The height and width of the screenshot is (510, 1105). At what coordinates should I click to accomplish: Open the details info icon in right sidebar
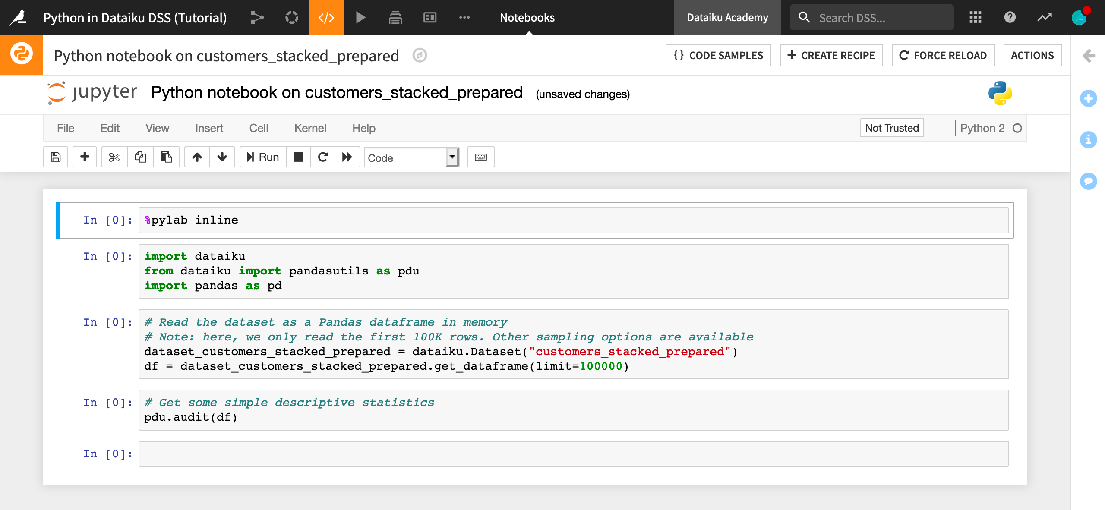point(1089,140)
